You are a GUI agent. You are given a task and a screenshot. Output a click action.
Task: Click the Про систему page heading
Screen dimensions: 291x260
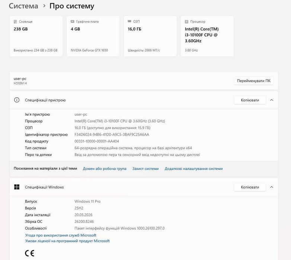click(x=72, y=6)
